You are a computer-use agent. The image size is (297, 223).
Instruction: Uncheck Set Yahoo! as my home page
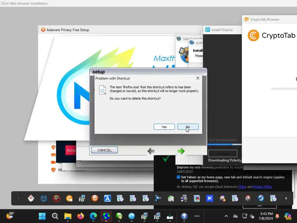178,177
